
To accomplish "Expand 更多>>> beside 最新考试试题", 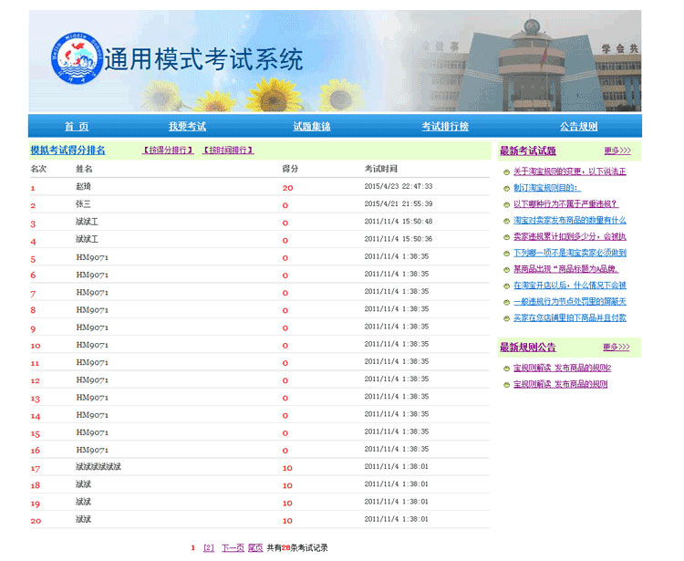I will [x=617, y=151].
